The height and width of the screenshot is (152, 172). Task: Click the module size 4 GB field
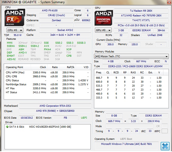coord(111,61)
